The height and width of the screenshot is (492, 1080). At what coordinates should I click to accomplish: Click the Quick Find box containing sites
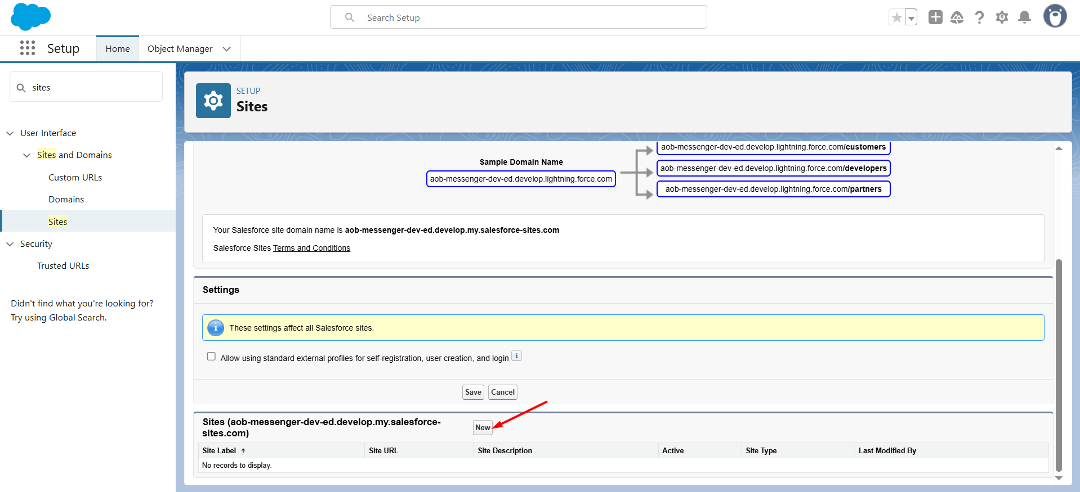[86, 87]
